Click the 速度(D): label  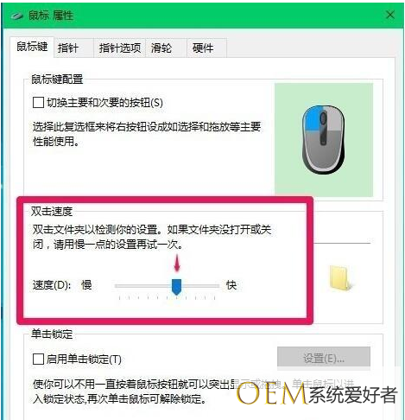52,285
